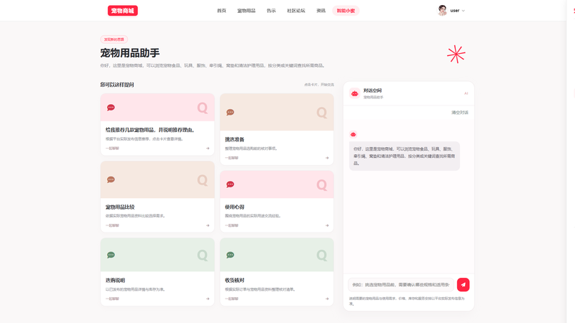Image resolution: width=575 pixels, height=323 pixels.
Task: Open the 告示 nav item
Action: coord(271,11)
